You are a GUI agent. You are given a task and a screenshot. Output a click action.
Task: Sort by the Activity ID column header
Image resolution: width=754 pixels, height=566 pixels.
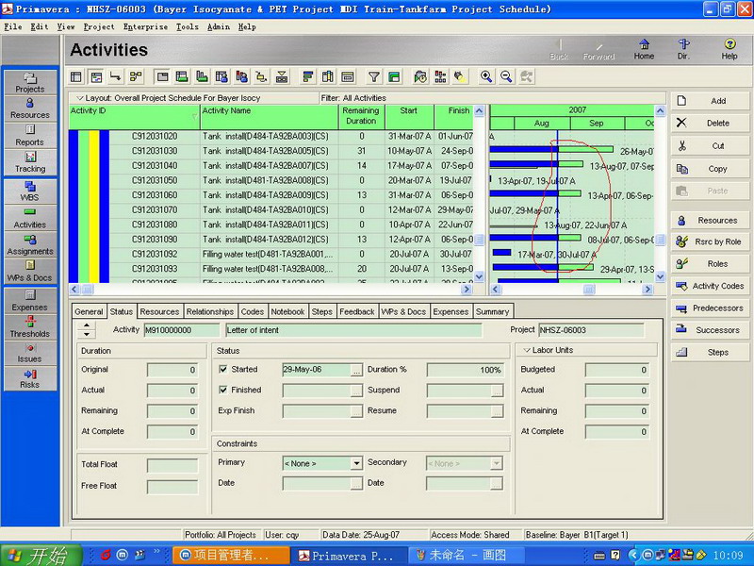tap(134, 117)
